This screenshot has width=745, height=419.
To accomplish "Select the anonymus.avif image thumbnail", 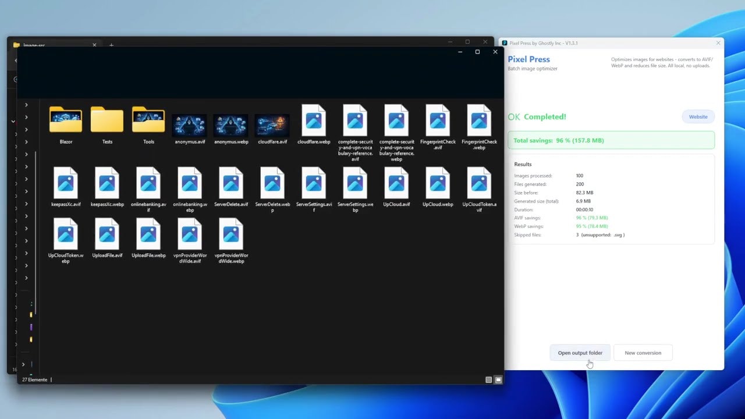I will pyautogui.click(x=190, y=125).
